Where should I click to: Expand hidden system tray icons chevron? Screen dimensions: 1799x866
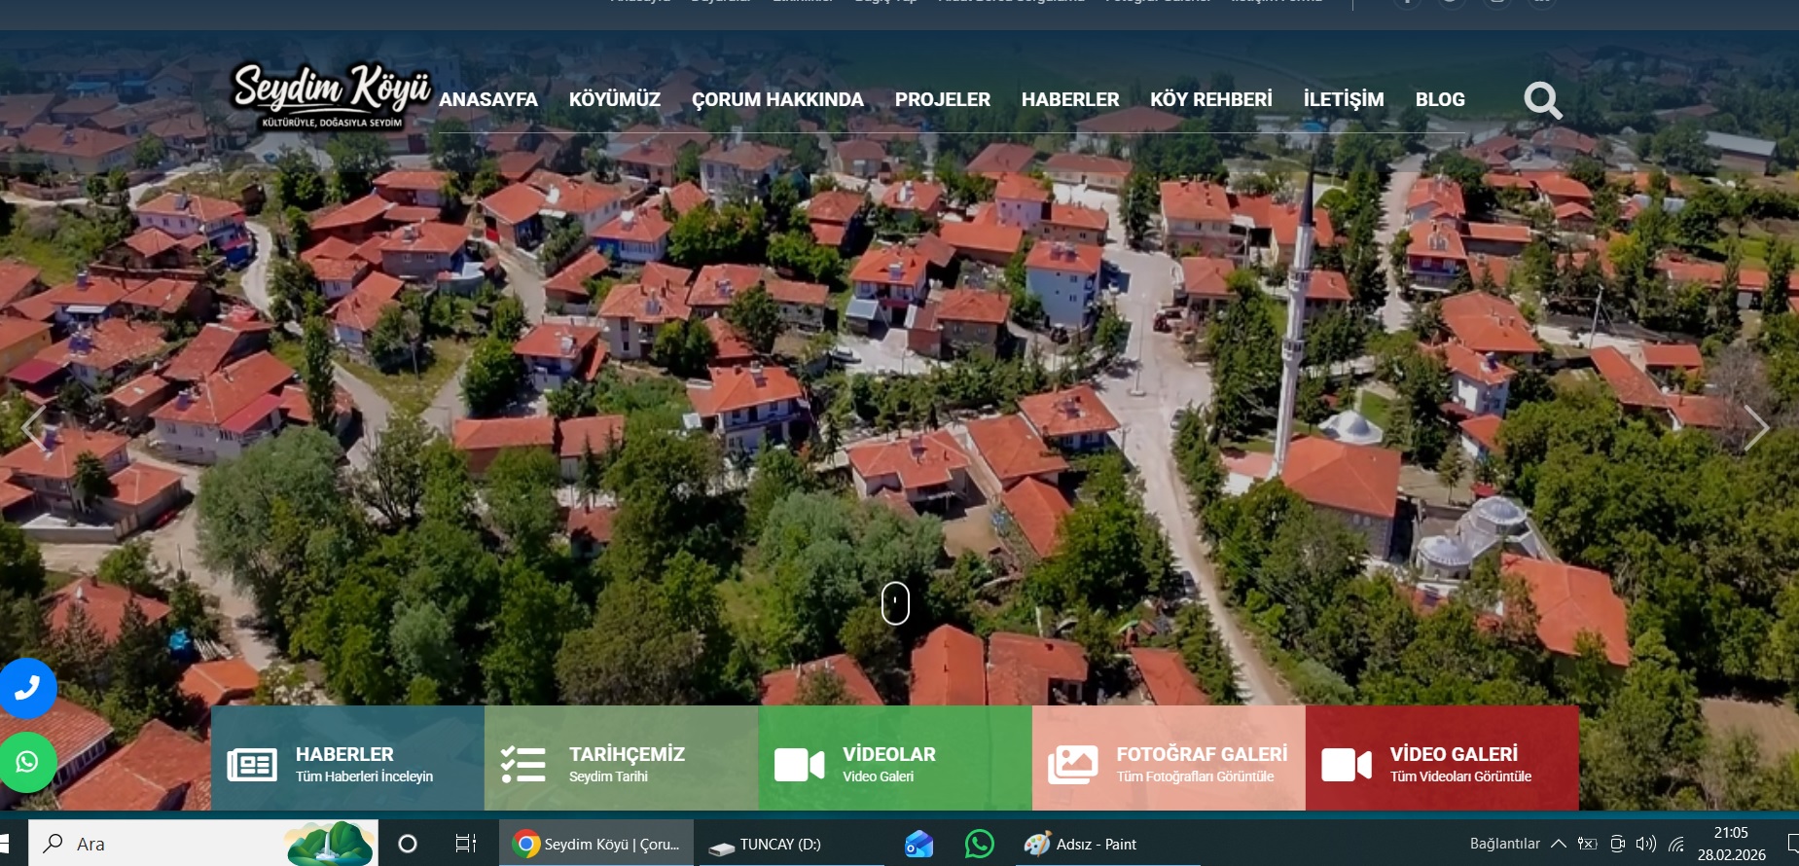point(1558,844)
